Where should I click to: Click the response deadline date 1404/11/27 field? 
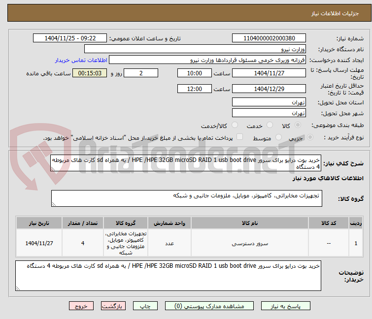click(x=269, y=73)
